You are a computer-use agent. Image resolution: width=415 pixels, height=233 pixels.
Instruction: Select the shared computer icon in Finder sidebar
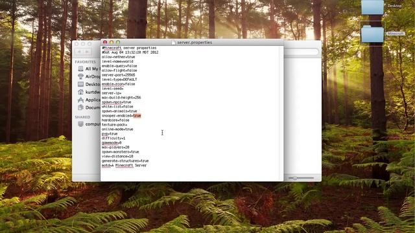80,124
